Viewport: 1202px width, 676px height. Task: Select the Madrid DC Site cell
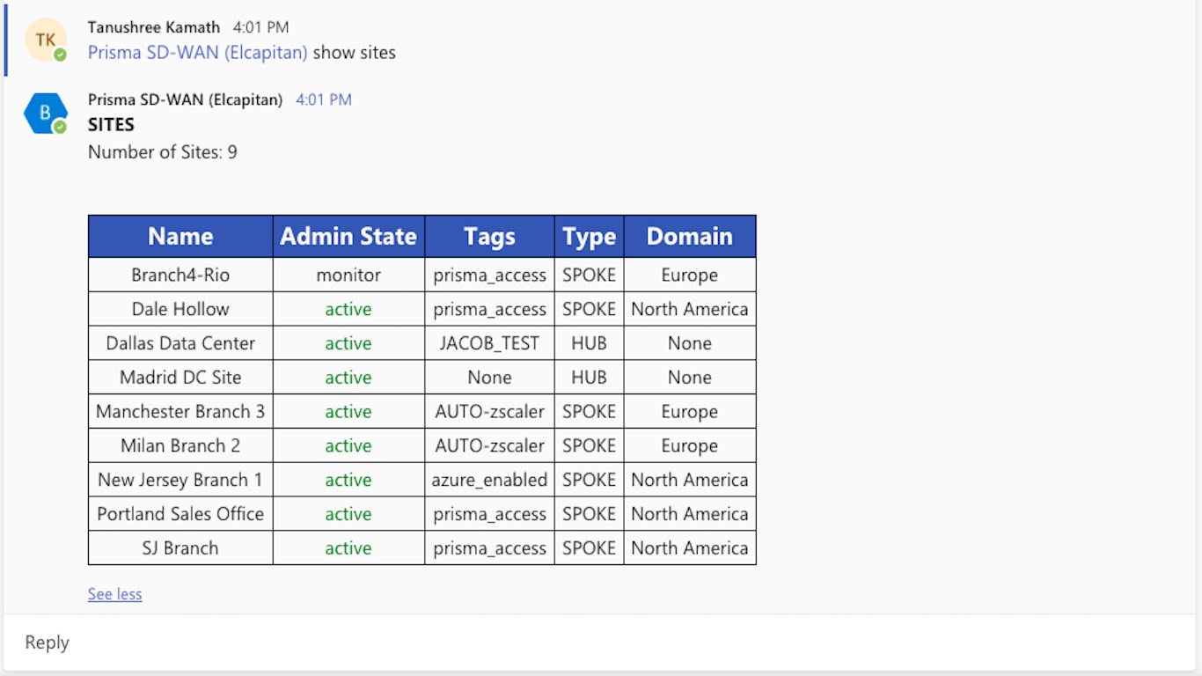[180, 378]
